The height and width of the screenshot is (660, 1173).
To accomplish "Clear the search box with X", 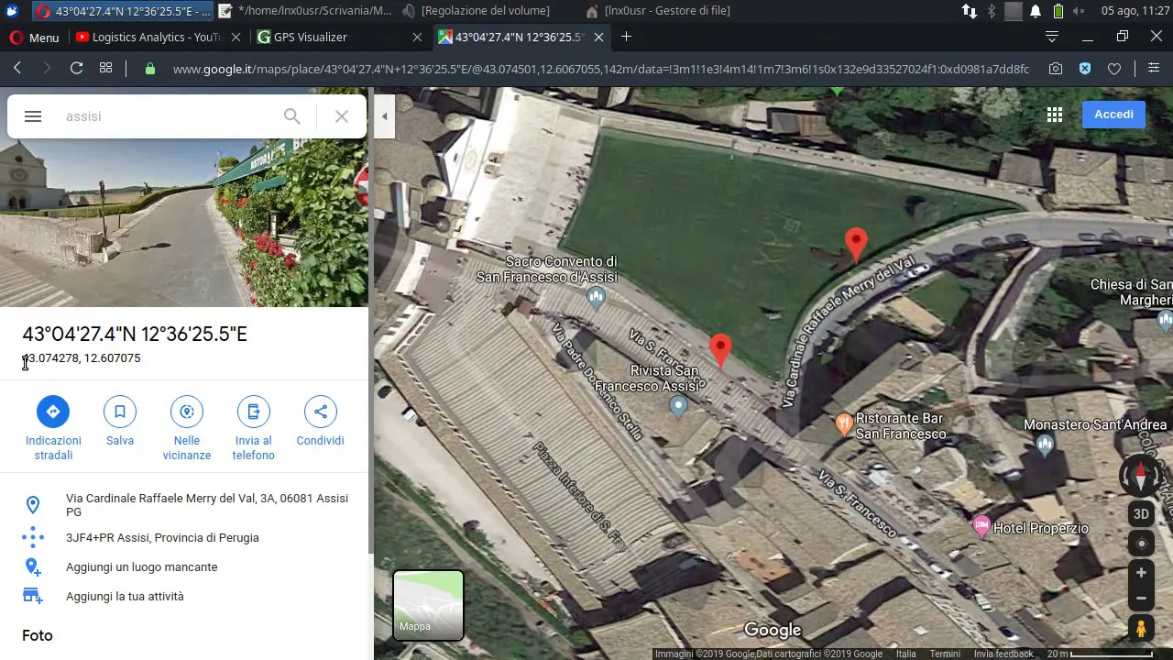I will (x=341, y=116).
